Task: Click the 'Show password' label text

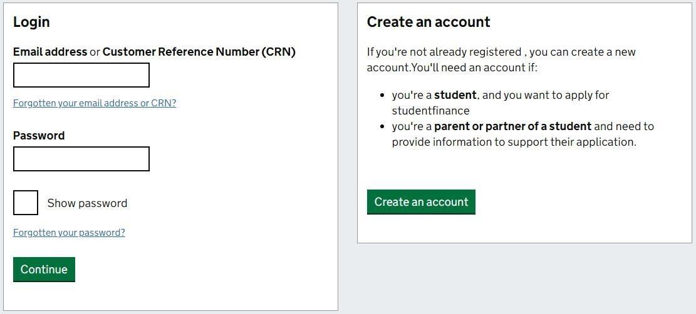Action: click(x=87, y=203)
